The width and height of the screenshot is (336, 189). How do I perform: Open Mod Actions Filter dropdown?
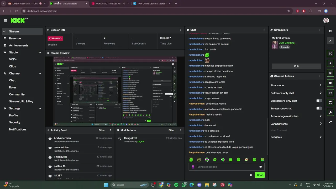point(172,130)
